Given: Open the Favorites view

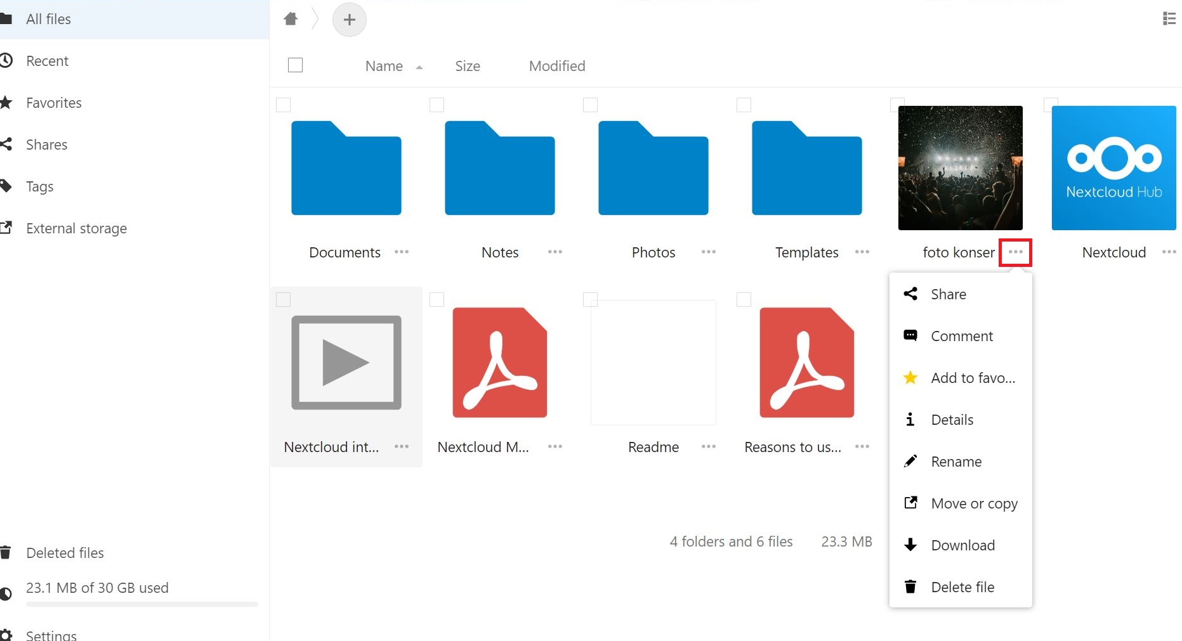Looking at the screenshot, I should coord(53,103).
